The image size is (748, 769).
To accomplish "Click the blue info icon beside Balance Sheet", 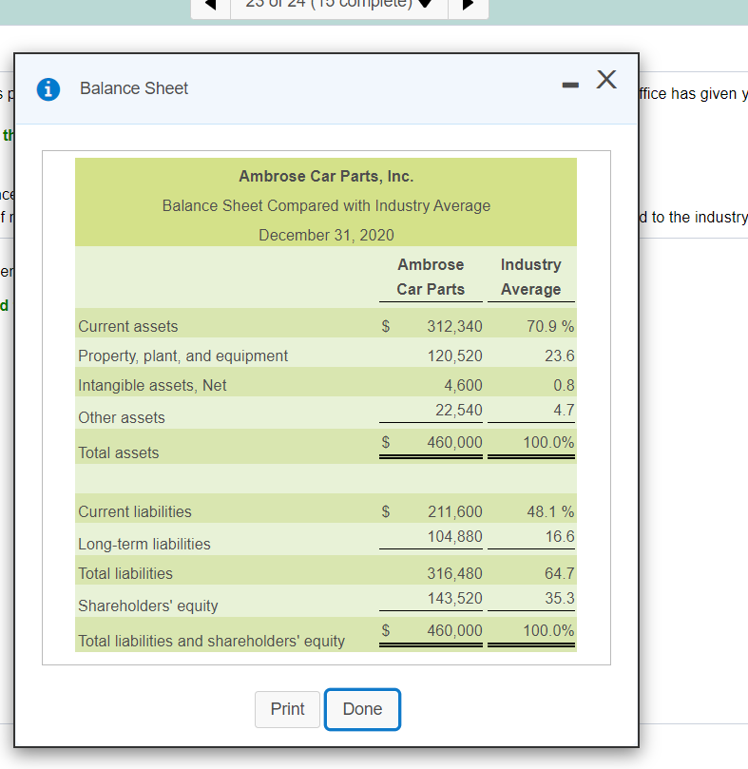I will point(48,89).
